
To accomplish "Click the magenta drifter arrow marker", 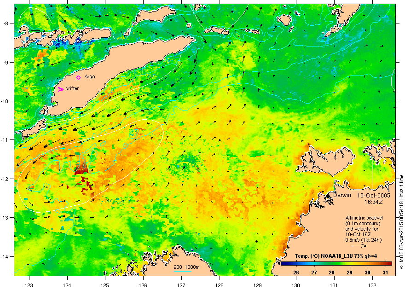I will (60, 89).
